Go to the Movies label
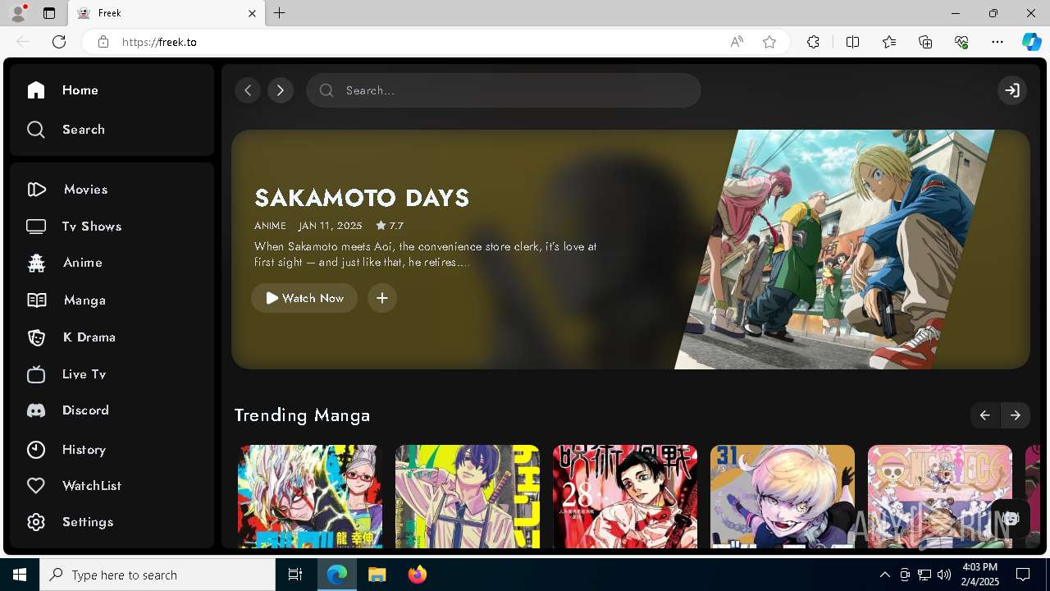This screenshot has height=591, width=1050. 86,190
